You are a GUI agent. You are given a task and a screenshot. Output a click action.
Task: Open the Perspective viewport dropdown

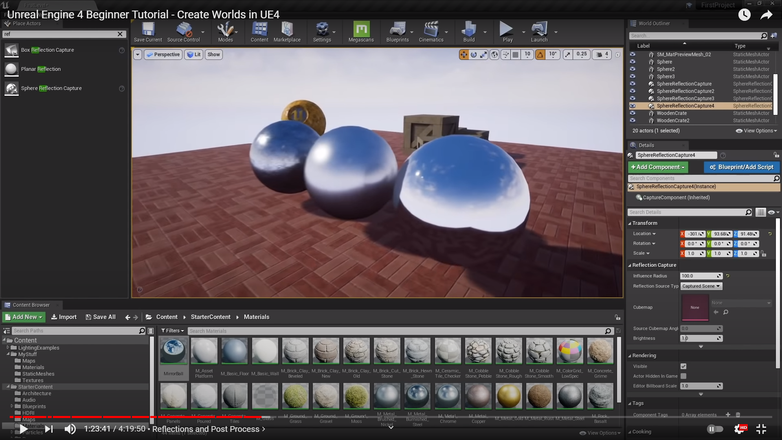click(x=163, y=54)
